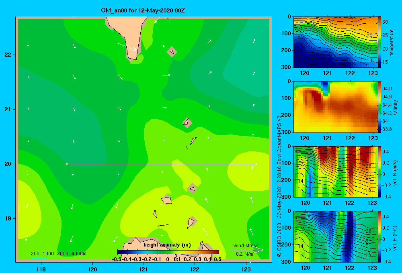402x273 pixels.
Task: Click the '-0.4' tick on vel. E colorbar
Action: (x=386, y=261)
